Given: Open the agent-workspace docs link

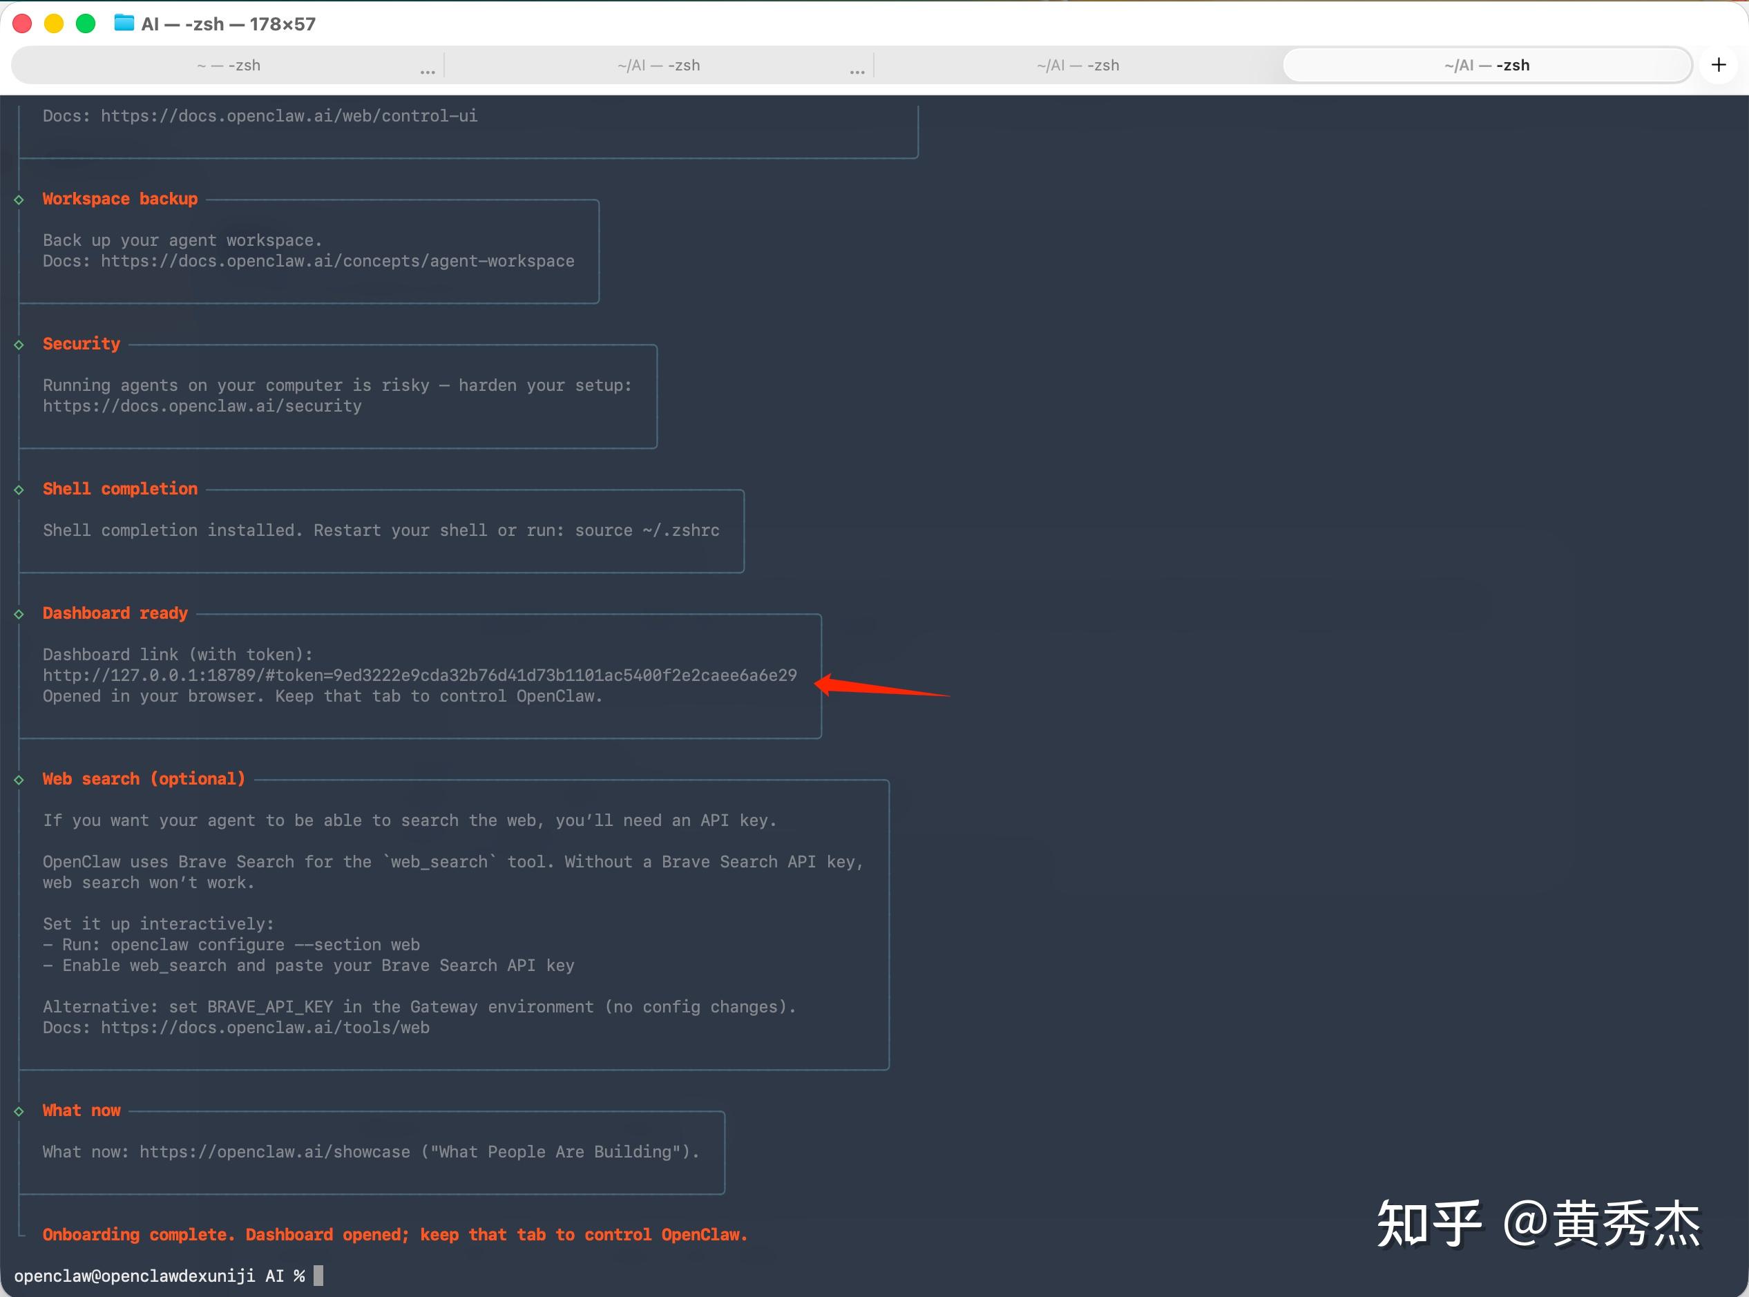Looking at the screenshot, I should click(x=337, y=260).
